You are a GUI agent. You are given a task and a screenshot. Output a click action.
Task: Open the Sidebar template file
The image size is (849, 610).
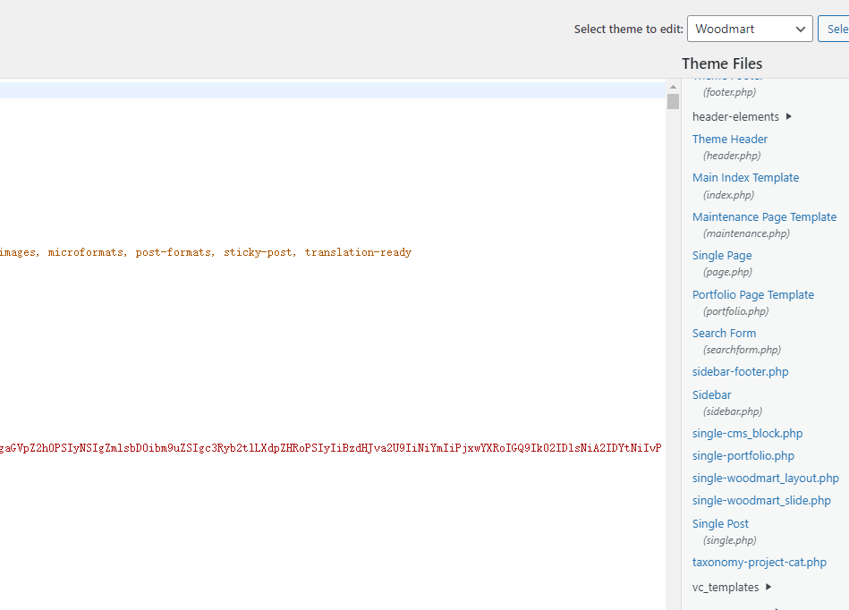pyautogui.click(x=711, y=395)
